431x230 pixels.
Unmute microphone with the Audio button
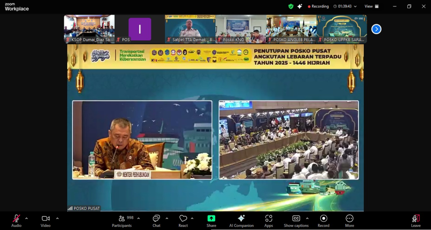click(x=16, y=221)
